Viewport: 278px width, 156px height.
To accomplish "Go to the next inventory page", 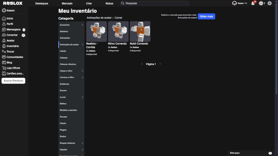I will click(x=160, y=64).
